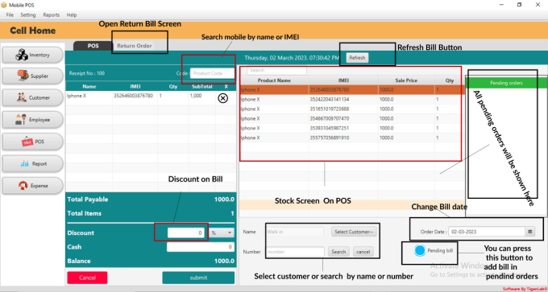Switch to the POS tab
The image size is (548, 292).
coord(93,46)
